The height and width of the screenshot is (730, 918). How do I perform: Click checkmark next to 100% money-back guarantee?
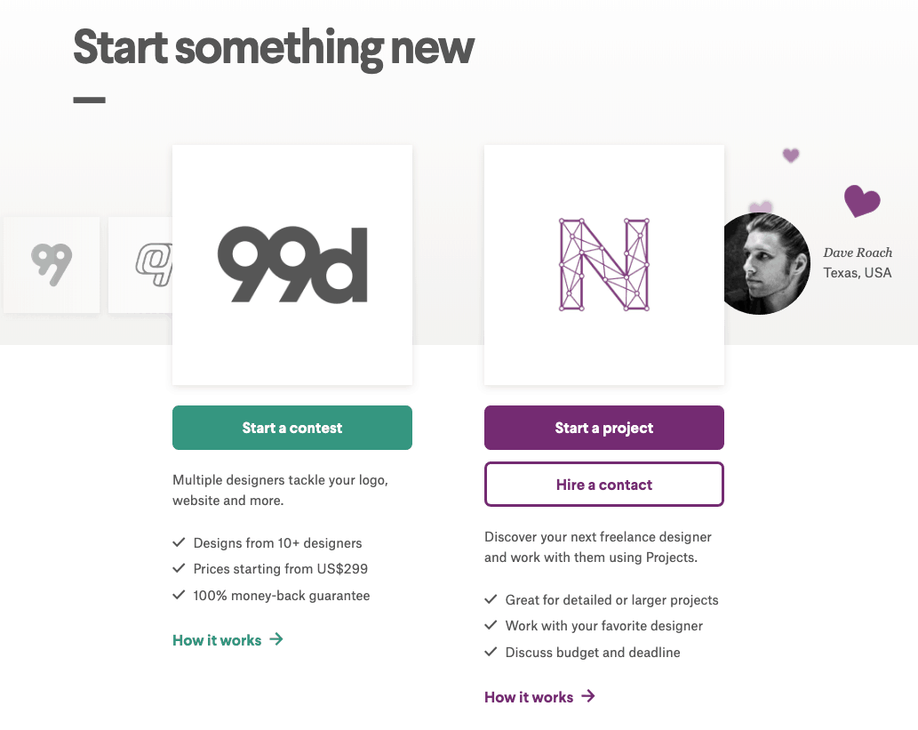click(x=179, y=595)
